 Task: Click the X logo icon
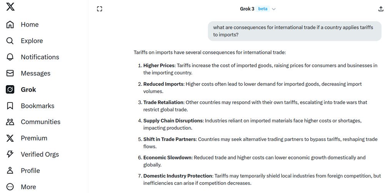coord(10,7)
